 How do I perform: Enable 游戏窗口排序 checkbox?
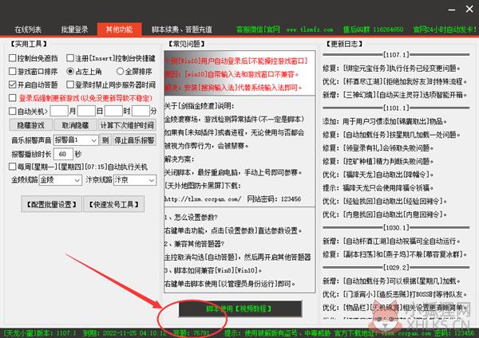click(13, 72)
